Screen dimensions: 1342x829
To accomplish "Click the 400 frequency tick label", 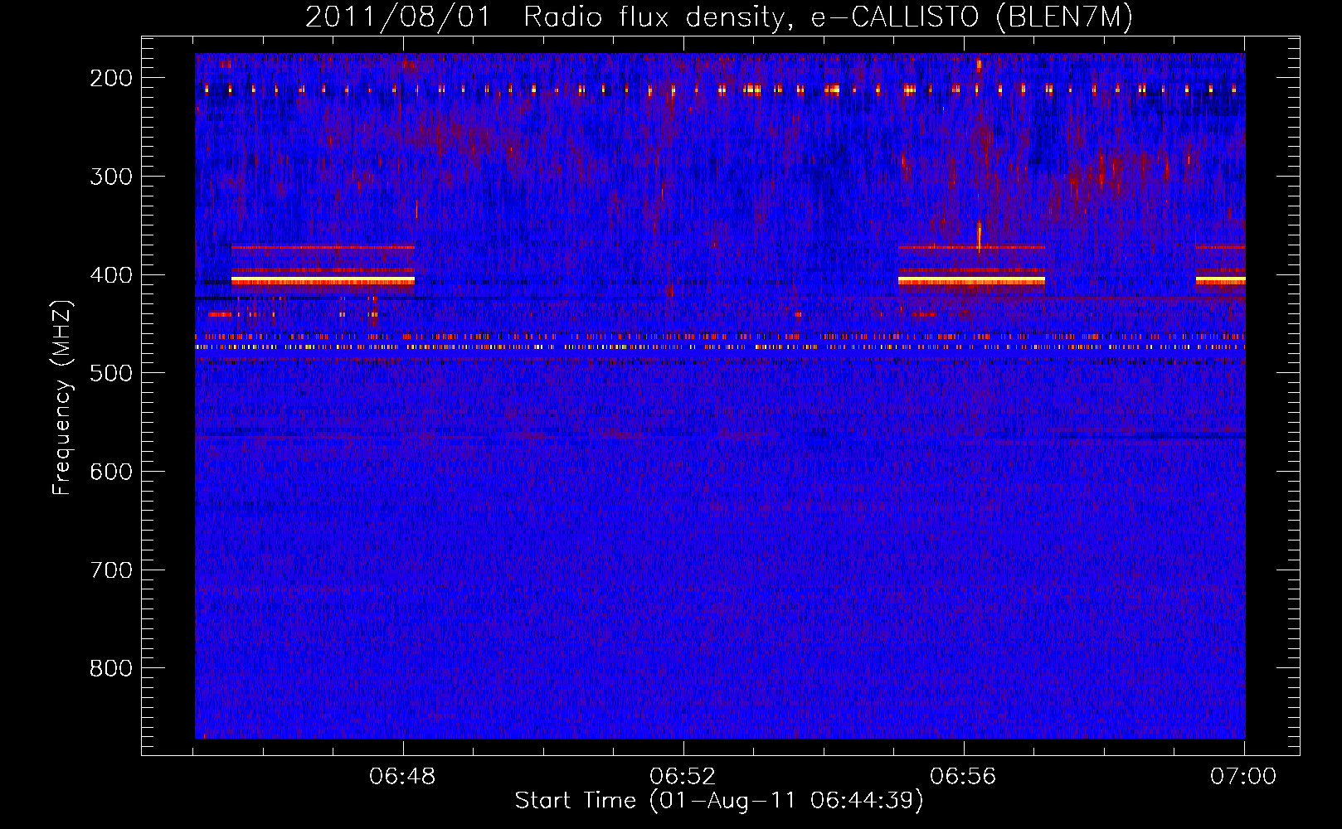I will tap(111, 275).
